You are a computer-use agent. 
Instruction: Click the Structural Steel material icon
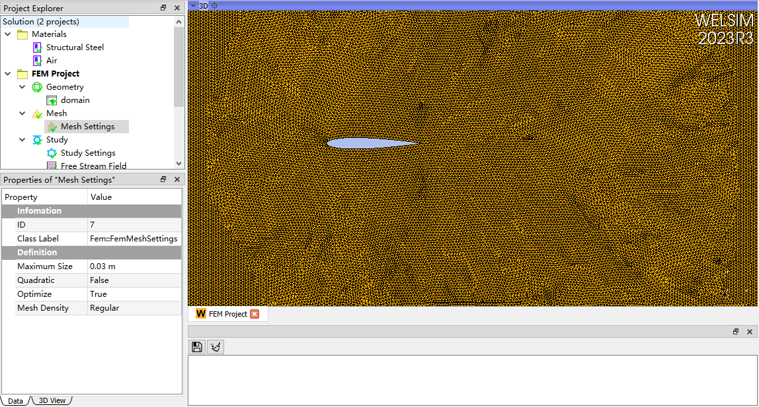[36, 47]
